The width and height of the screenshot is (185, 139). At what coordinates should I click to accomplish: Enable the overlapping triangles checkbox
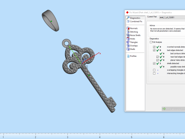(x=154, y=70)
